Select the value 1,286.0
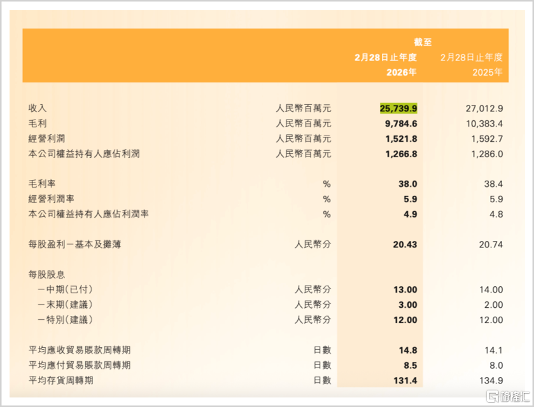Screen dimensions: 534x407 click(487, 154)
